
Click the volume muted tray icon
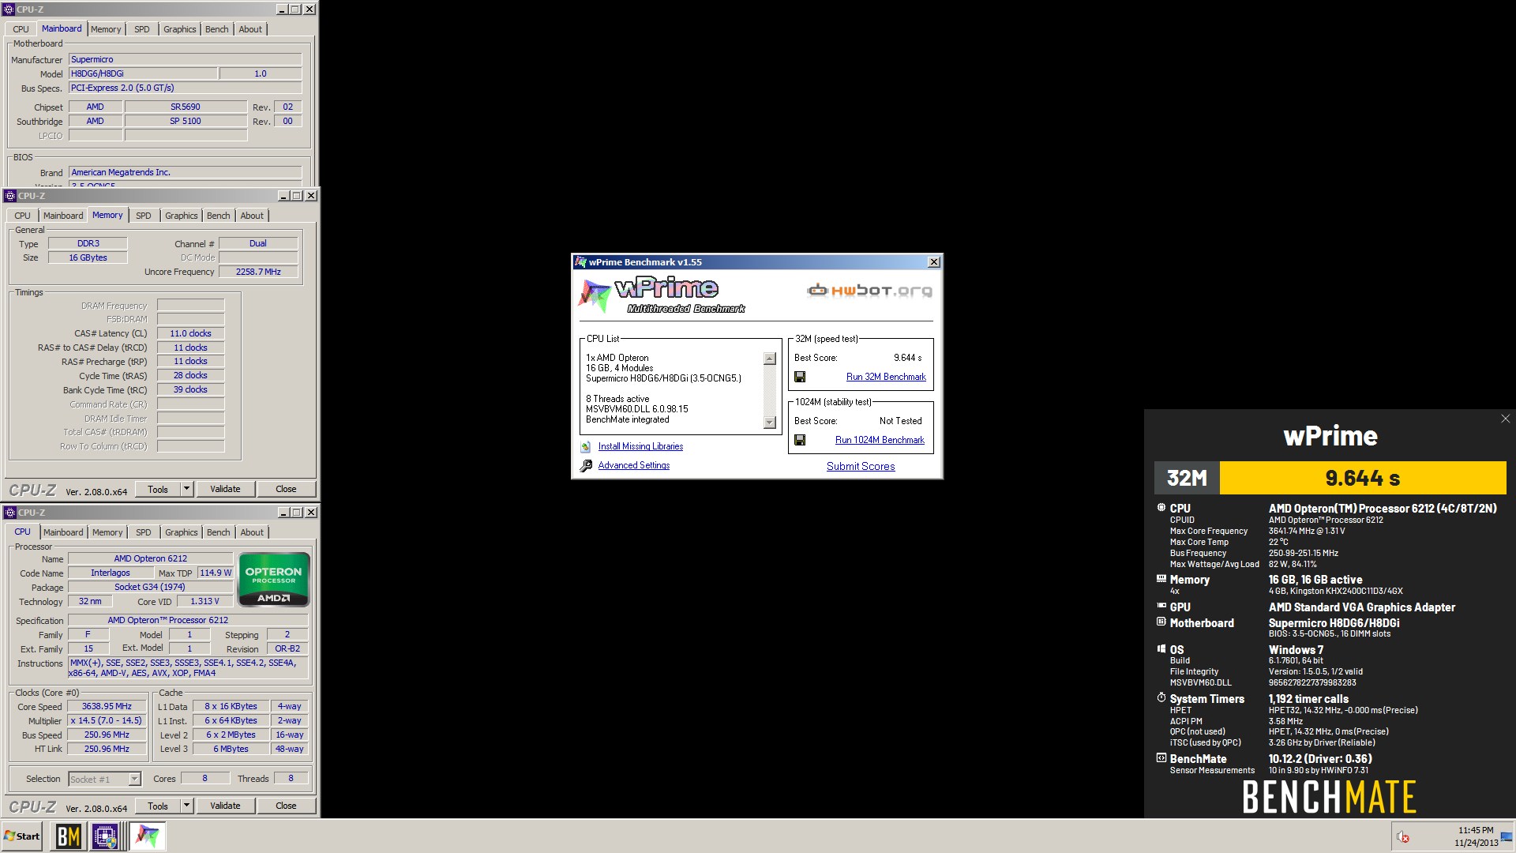pyautogui.click(x=1403, y=837)
